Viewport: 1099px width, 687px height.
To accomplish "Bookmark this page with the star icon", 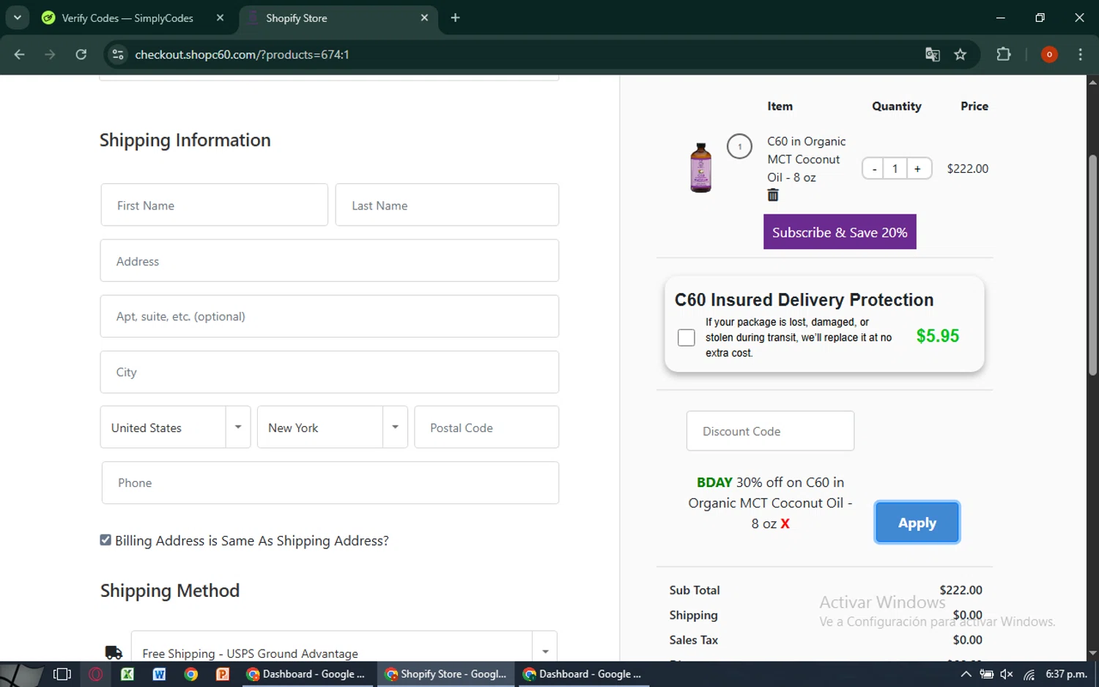I will coord(960,54).
